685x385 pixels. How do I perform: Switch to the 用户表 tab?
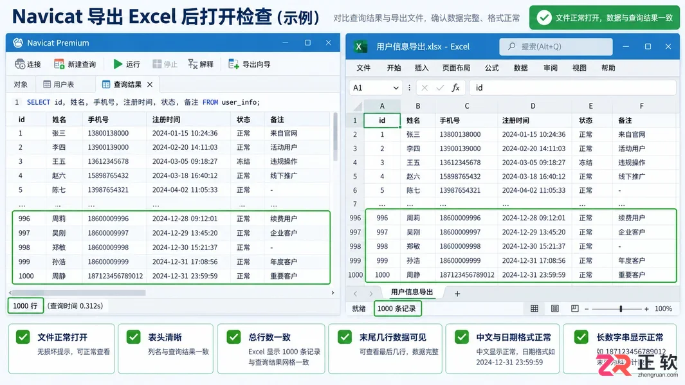pyautogui.click(x=59, y=84)
